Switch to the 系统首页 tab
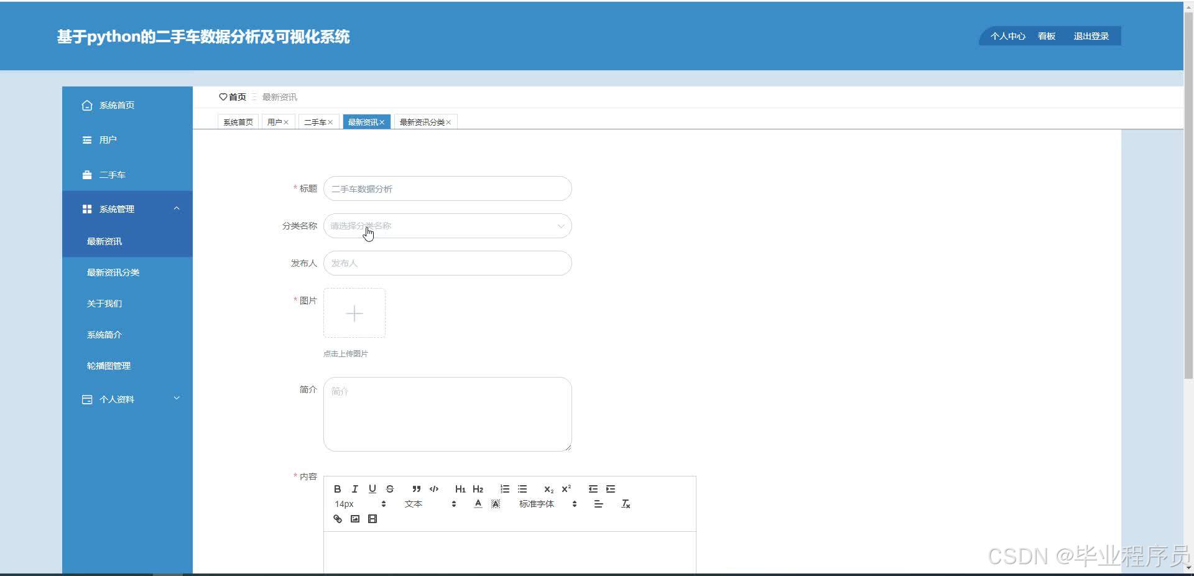Image resolution: width=1194 pixels, height=576 pixels. 238,122
